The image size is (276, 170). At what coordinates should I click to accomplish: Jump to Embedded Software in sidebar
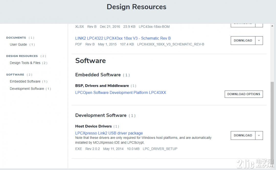(25, 81)
